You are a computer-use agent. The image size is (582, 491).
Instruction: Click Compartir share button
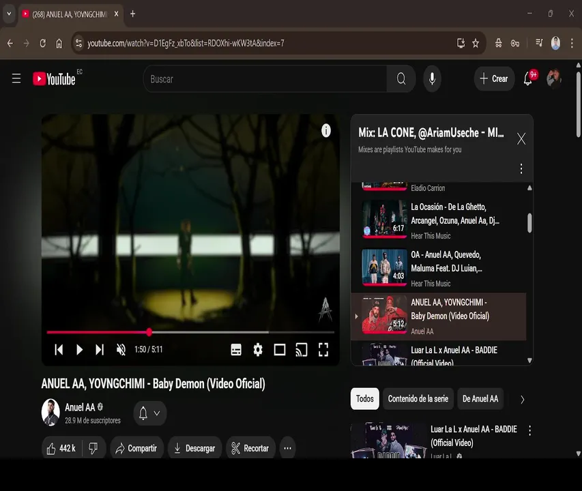[137, 448]
